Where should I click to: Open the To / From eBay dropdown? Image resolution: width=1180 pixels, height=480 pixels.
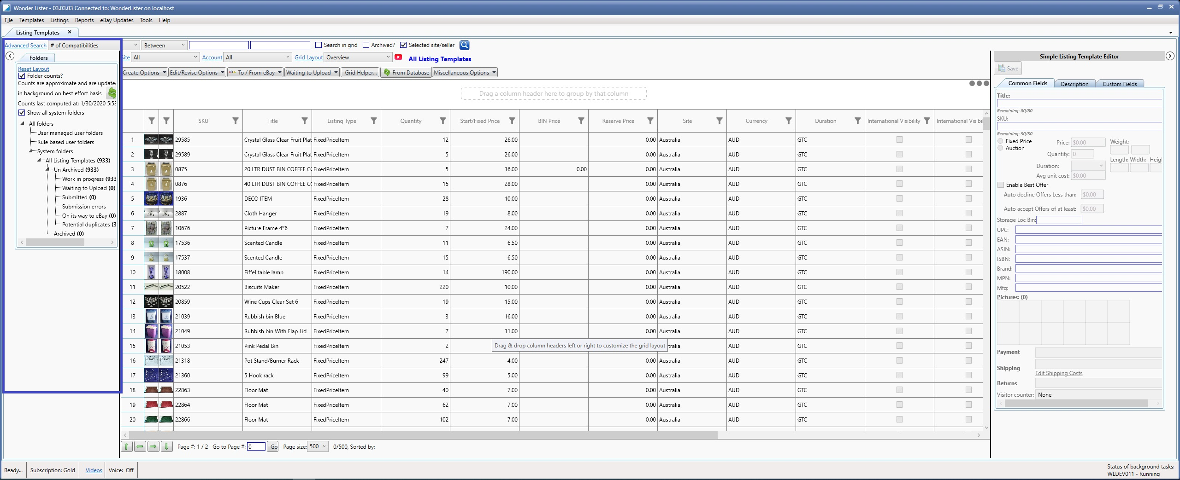coord(255,73)
